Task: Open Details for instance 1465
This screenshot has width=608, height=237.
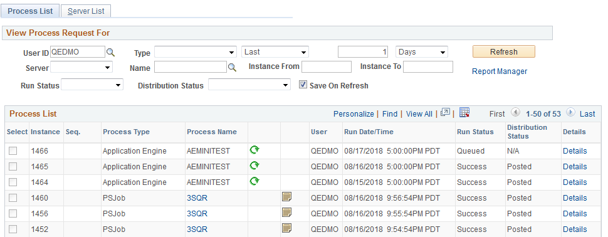Action: pos(575,166)
